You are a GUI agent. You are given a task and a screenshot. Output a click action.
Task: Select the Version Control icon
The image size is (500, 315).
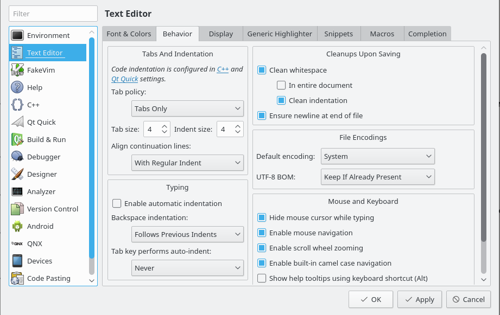point(17,209)
